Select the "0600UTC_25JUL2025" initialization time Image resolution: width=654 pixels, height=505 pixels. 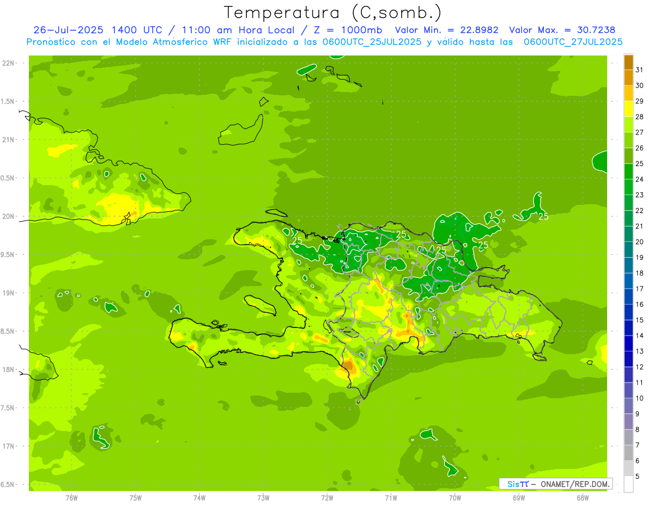click(x=372, y=41)
